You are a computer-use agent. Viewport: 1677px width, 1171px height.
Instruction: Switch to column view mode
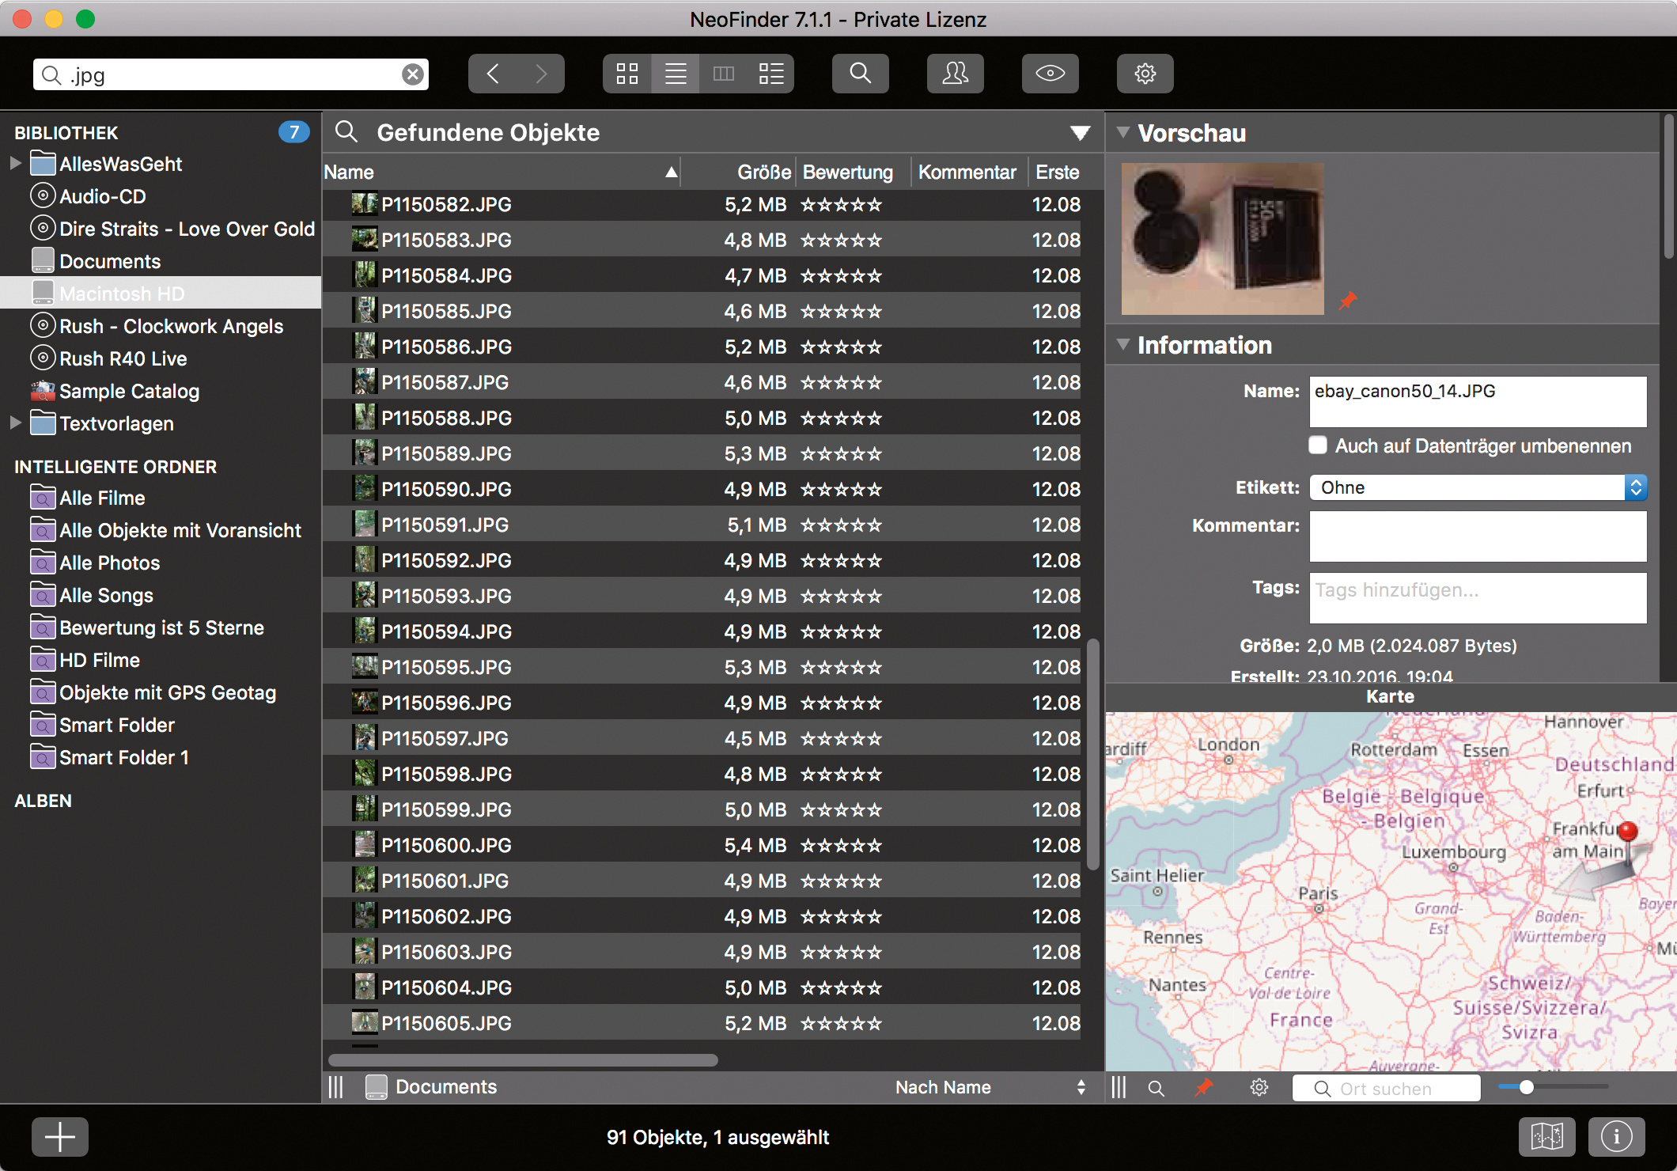(724, 74)
